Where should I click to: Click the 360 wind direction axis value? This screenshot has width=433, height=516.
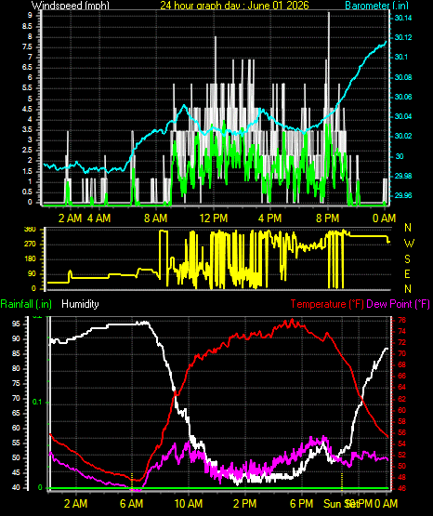[x=30, y=230]
